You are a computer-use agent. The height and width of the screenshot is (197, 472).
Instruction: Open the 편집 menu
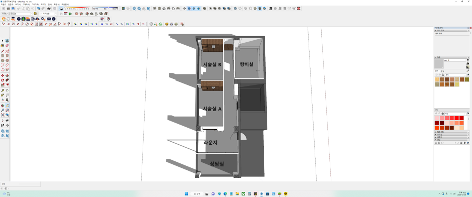pos(11,5)
